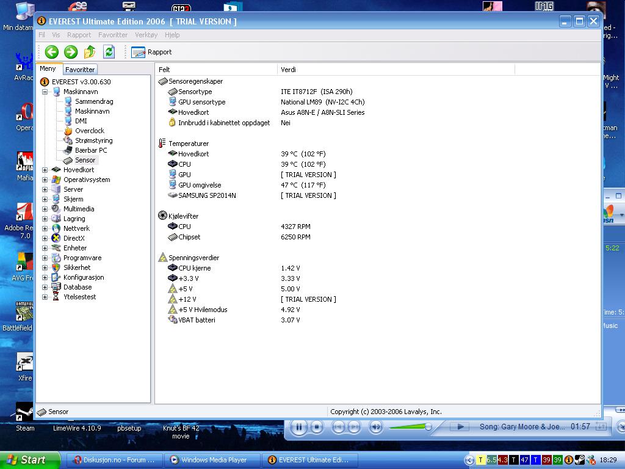Expand the Hovedkort tree branch
Screen dimensions: 625x469
tap(45, 170)
